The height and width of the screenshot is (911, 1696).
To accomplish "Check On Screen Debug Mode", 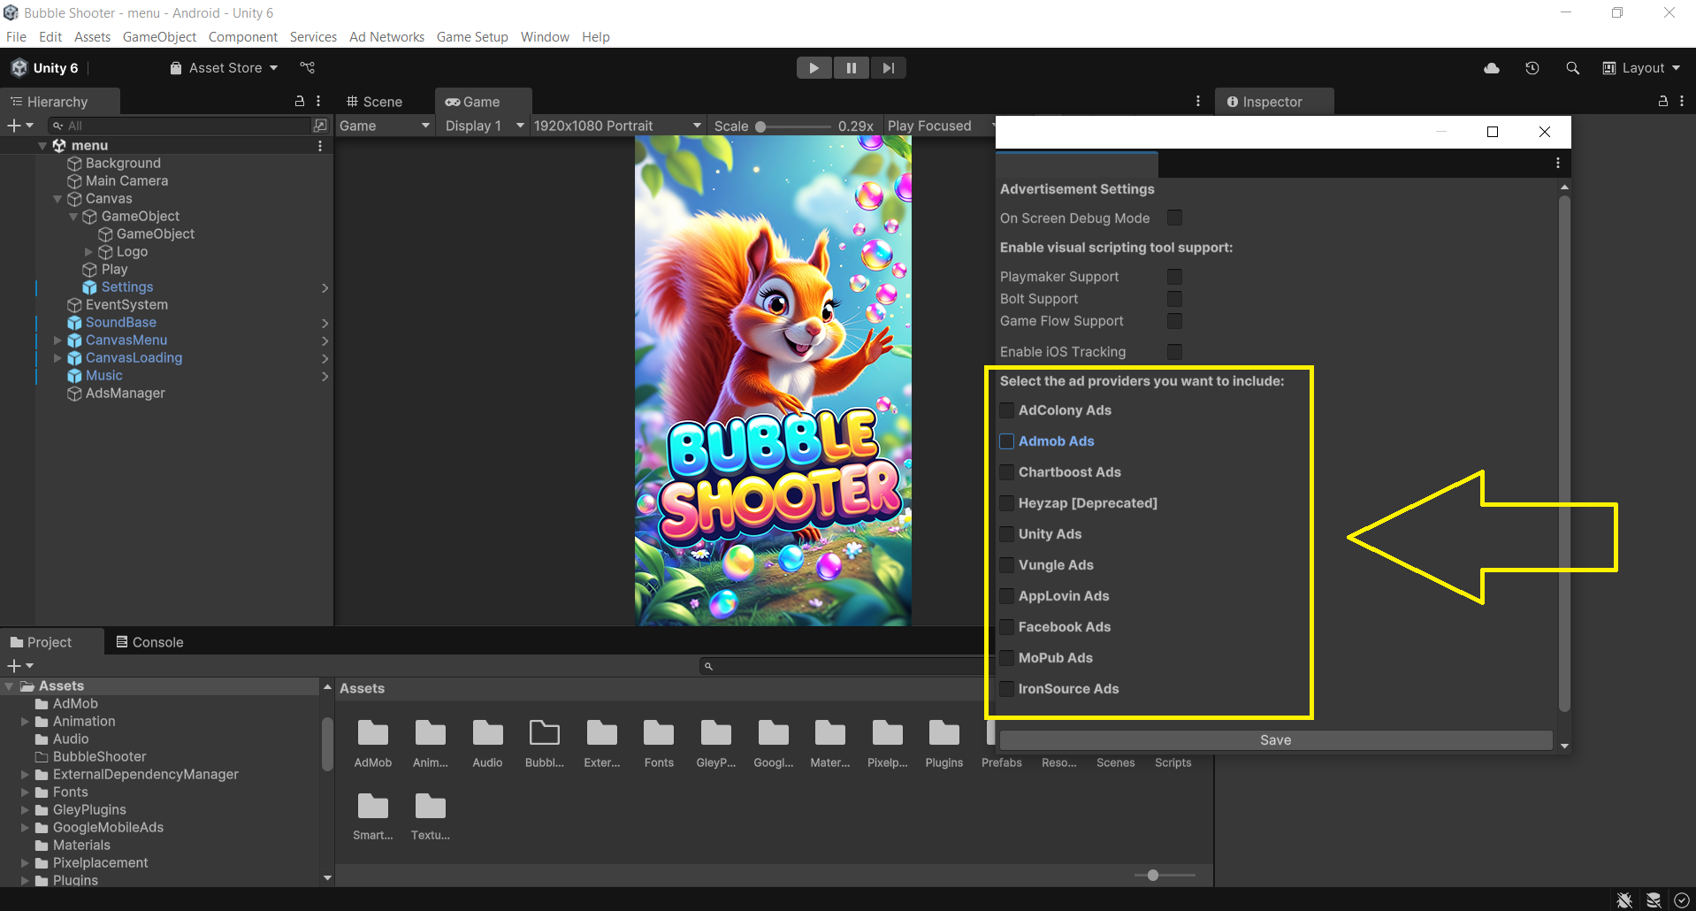I will [1173, 218].
